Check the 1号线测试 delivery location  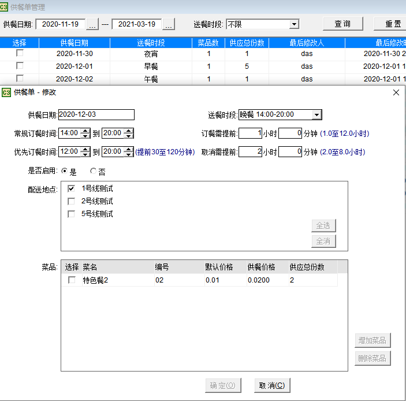click(72, 188)
